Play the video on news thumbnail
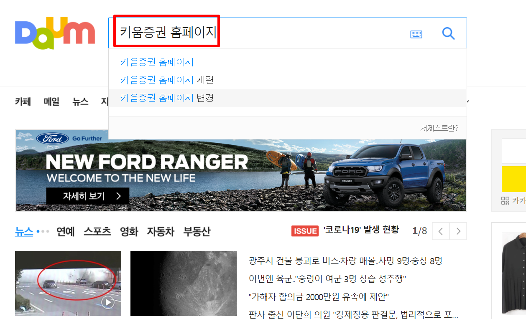The width and height of the screenshot is (526, 319). (x=108, y=303)
